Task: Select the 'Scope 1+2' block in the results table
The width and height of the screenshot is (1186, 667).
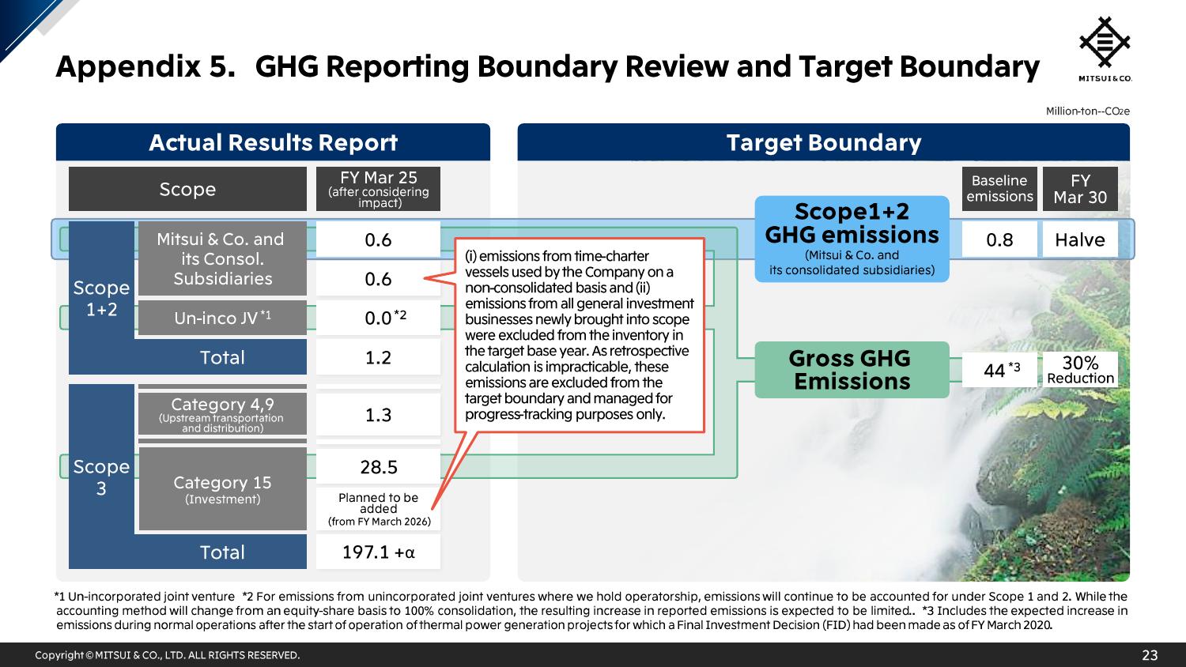Action: 101,298
